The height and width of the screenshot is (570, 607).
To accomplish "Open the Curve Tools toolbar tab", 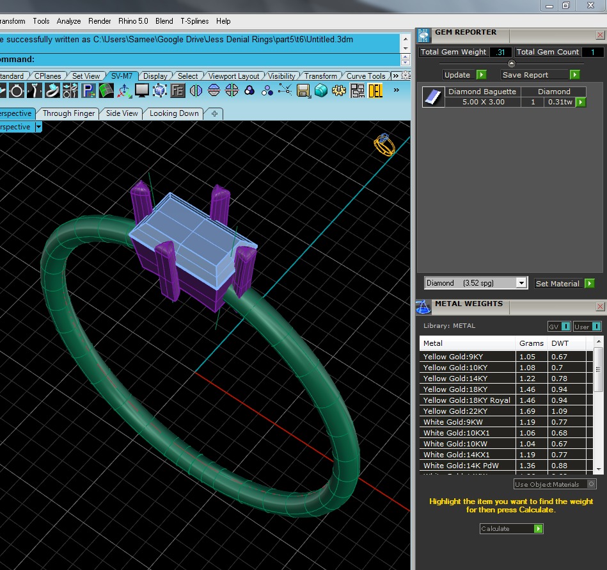I will [x=365, y=76].
